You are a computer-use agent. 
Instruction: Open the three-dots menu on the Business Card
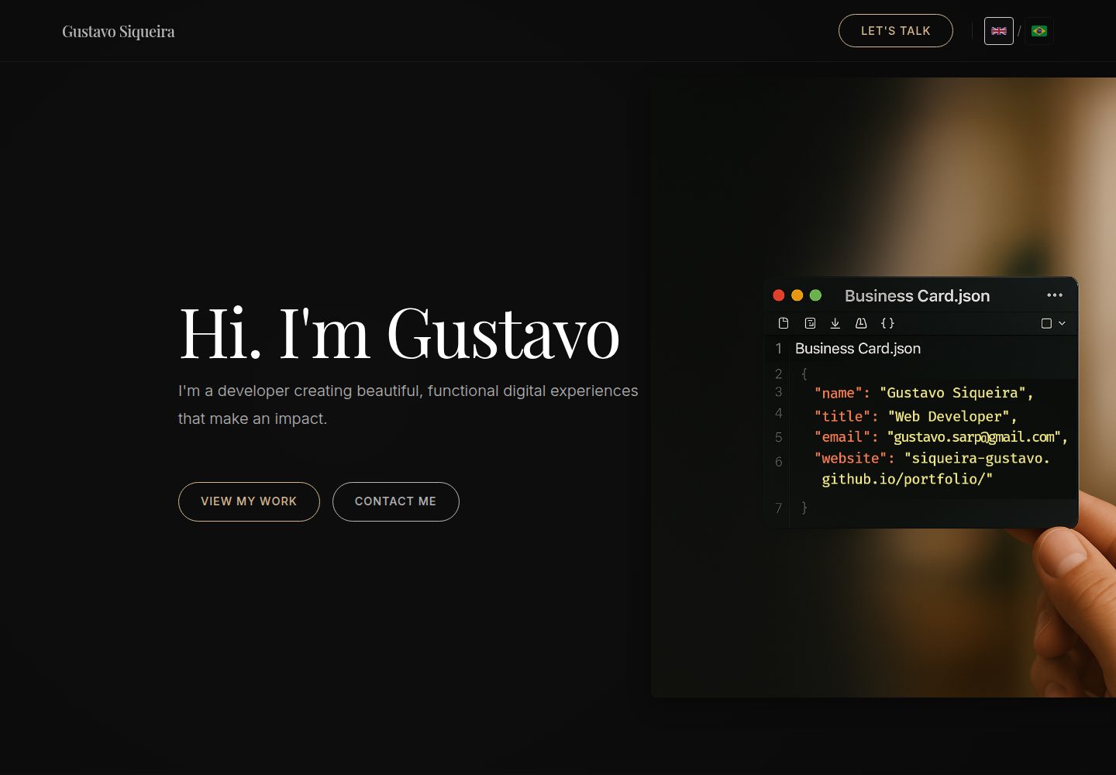[x=1055, y=295]
